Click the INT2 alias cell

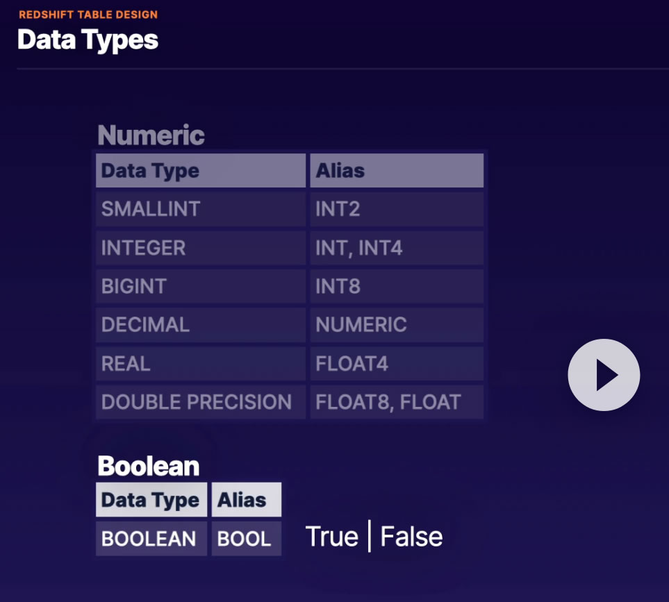click(396, 209)
